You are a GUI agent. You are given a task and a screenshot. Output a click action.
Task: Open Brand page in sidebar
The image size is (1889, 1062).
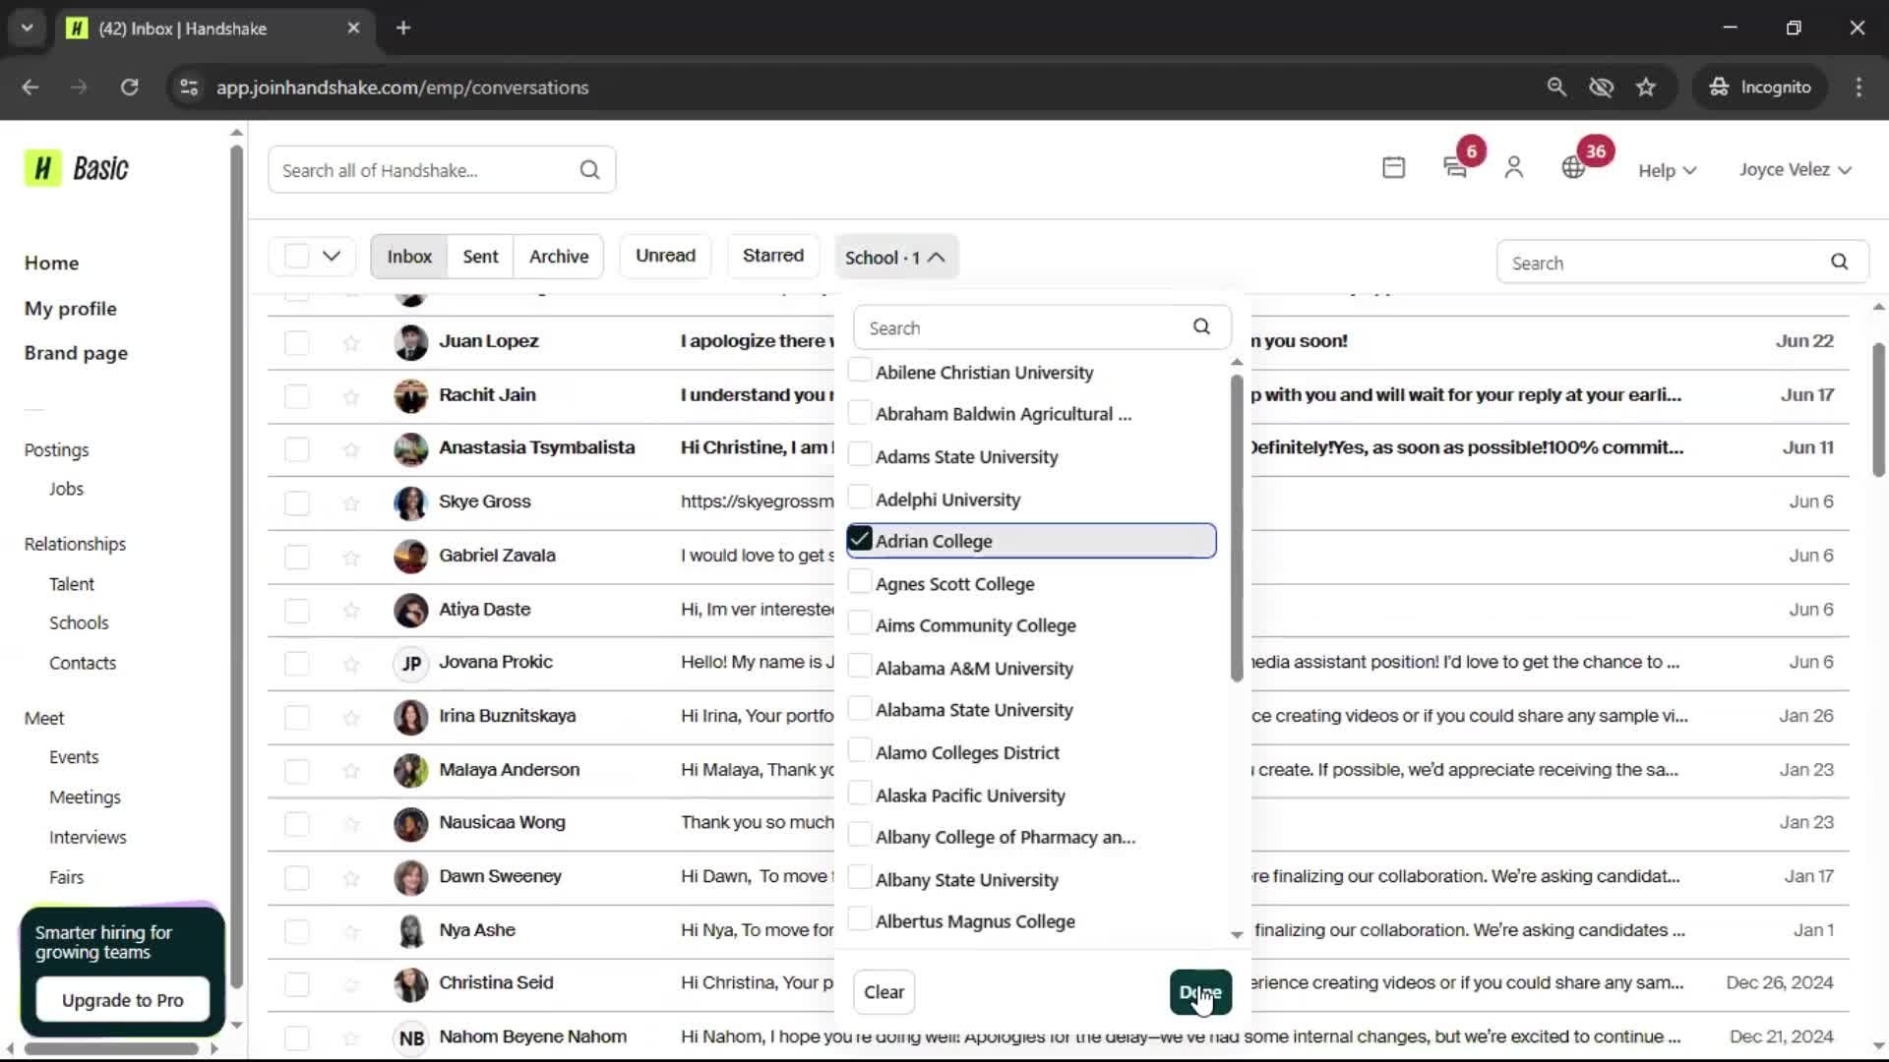(76, 353)
